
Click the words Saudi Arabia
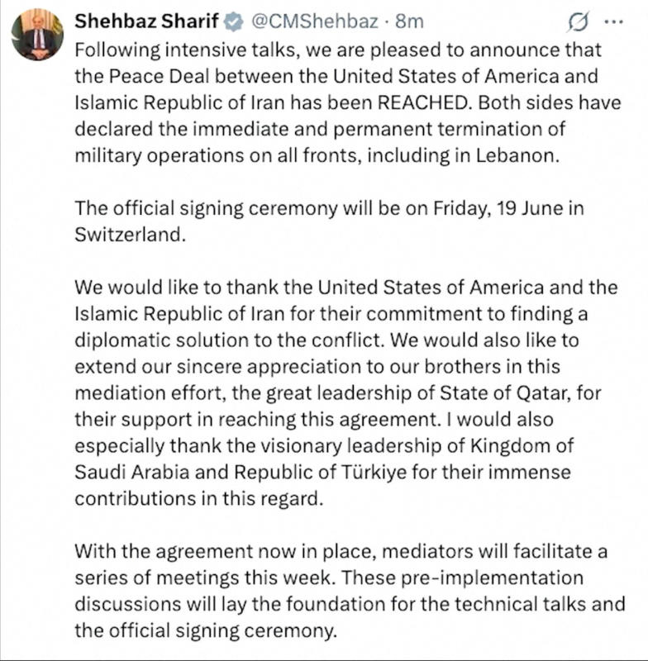pyautogui.click(x=132, y=472)
